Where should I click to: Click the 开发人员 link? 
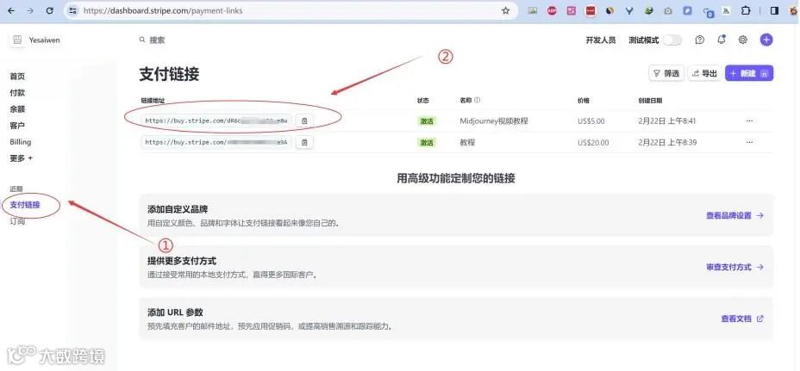(601, 40)
